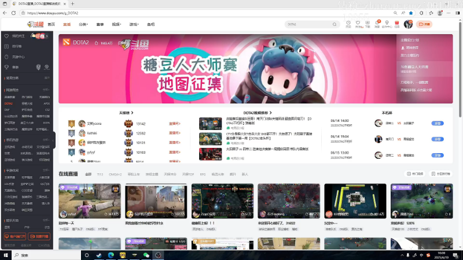Click the red gift tasks icon
Screen dimensions: 463x260
click(397, 24)
